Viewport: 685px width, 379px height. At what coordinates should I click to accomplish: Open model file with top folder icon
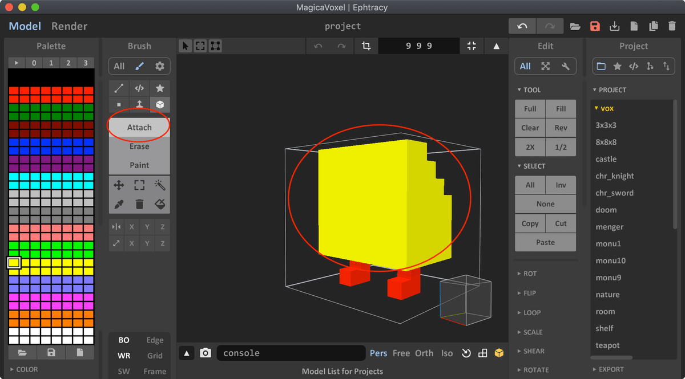(x=575, y=26)
